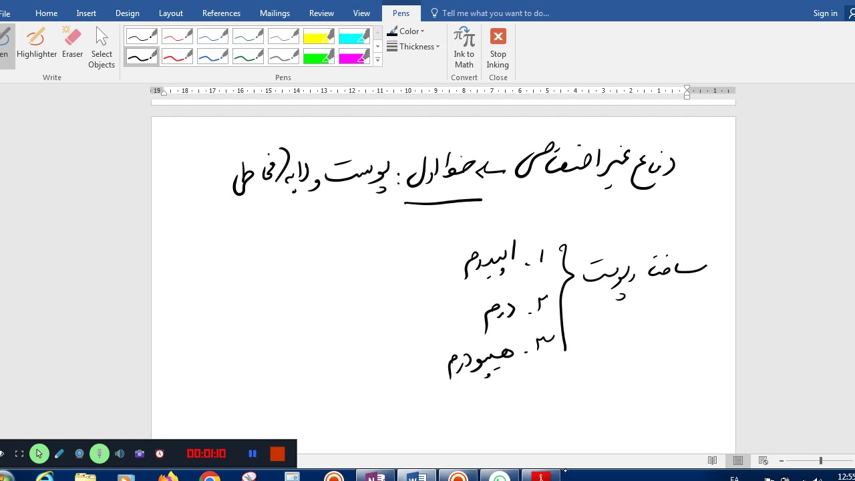This screenshot has height=481, width=855.
Task: Open the pen Color dropdown
Action: click(x=406, y=31)
